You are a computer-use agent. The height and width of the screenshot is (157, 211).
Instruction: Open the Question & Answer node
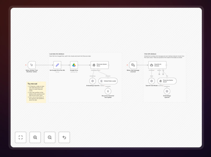[157, 65]
